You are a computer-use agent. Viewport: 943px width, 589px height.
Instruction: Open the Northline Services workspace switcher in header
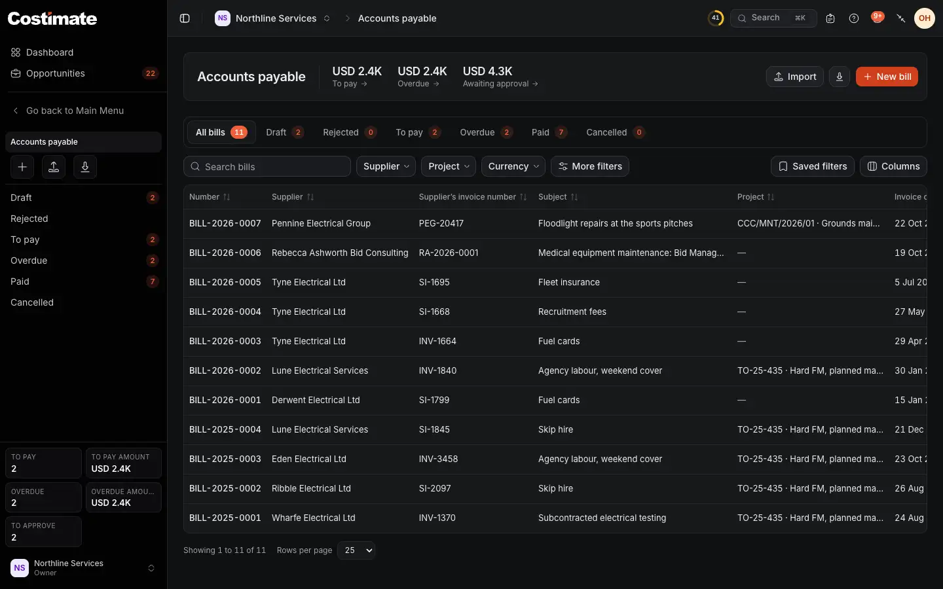tap(273, 18)
